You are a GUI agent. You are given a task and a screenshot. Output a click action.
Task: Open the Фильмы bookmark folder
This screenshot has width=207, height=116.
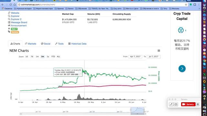point(174,9)
